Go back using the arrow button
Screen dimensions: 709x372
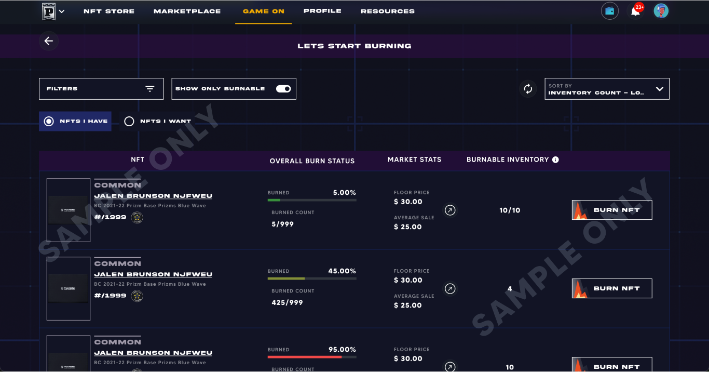click(x=49, y=41)
